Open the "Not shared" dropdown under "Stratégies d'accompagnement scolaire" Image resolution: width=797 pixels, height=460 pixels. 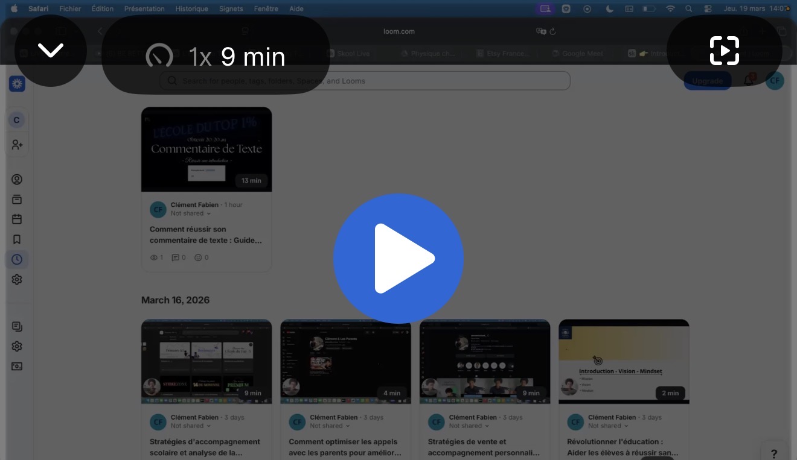tap(191, 426)
